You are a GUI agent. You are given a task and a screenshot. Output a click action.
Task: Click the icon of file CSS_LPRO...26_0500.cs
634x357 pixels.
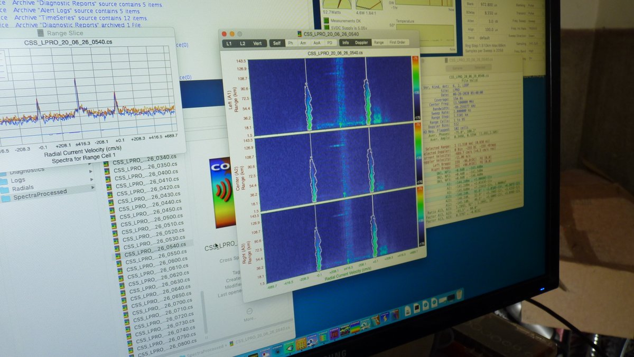pyautogui.click(x=115, y=226)
